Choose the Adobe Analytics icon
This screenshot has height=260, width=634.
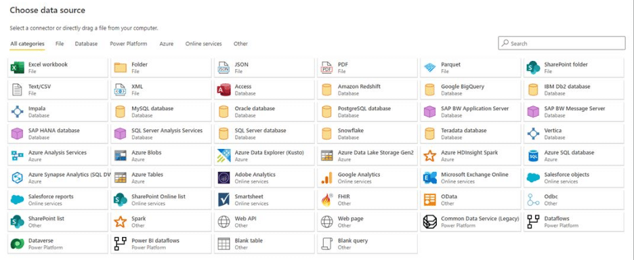(224, 178)
